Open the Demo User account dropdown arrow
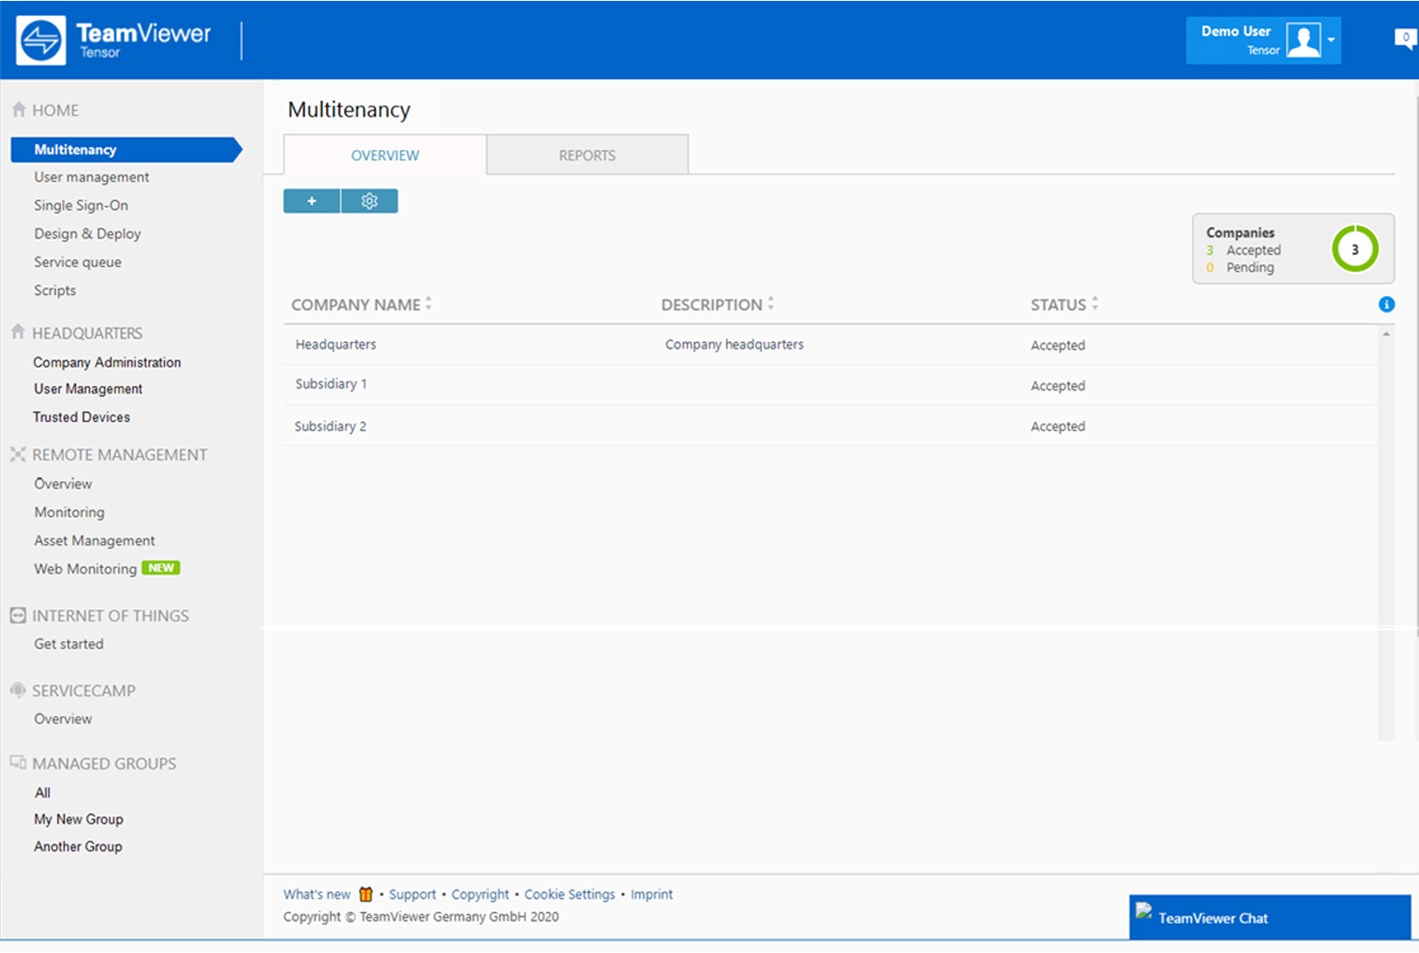Viewport: 1419px width, 953px height. click(1331, 40)
